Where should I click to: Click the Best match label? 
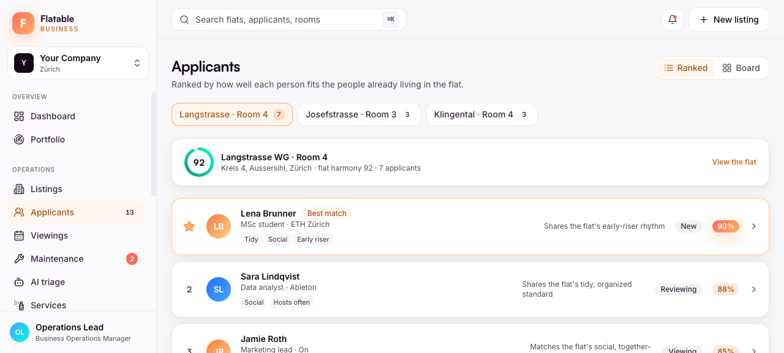click(326, 214)
